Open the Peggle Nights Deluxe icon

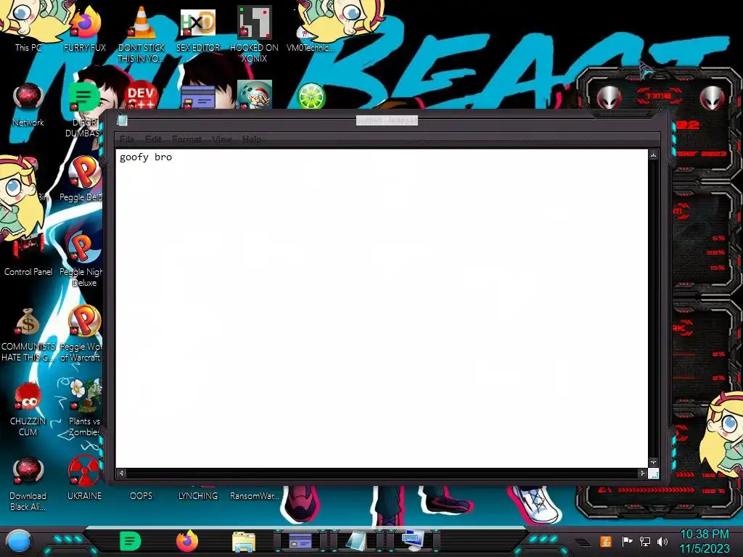pos(85,247)
